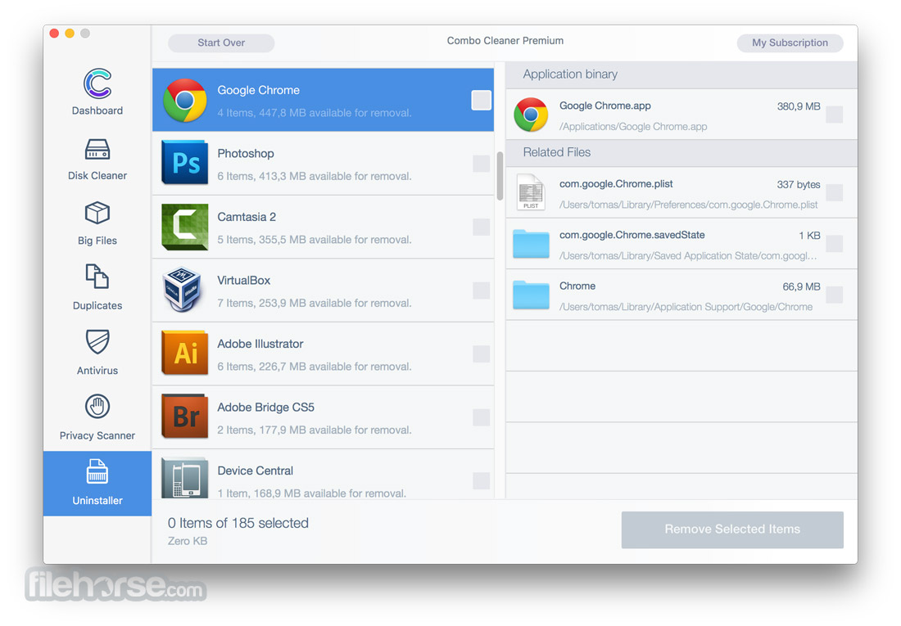
Task: Click the Chrome support folder icon
Action: [x=531, y=295]
